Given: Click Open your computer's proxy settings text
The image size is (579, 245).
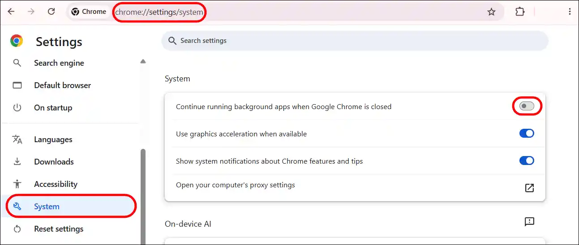Looking at the screenshot, I should (x=236, y=185).
